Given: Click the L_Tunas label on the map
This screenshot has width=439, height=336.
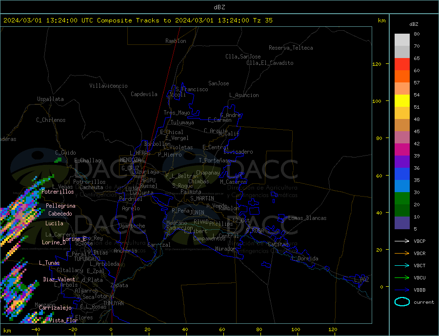Looking at the screenshot, I should [49, 263].
